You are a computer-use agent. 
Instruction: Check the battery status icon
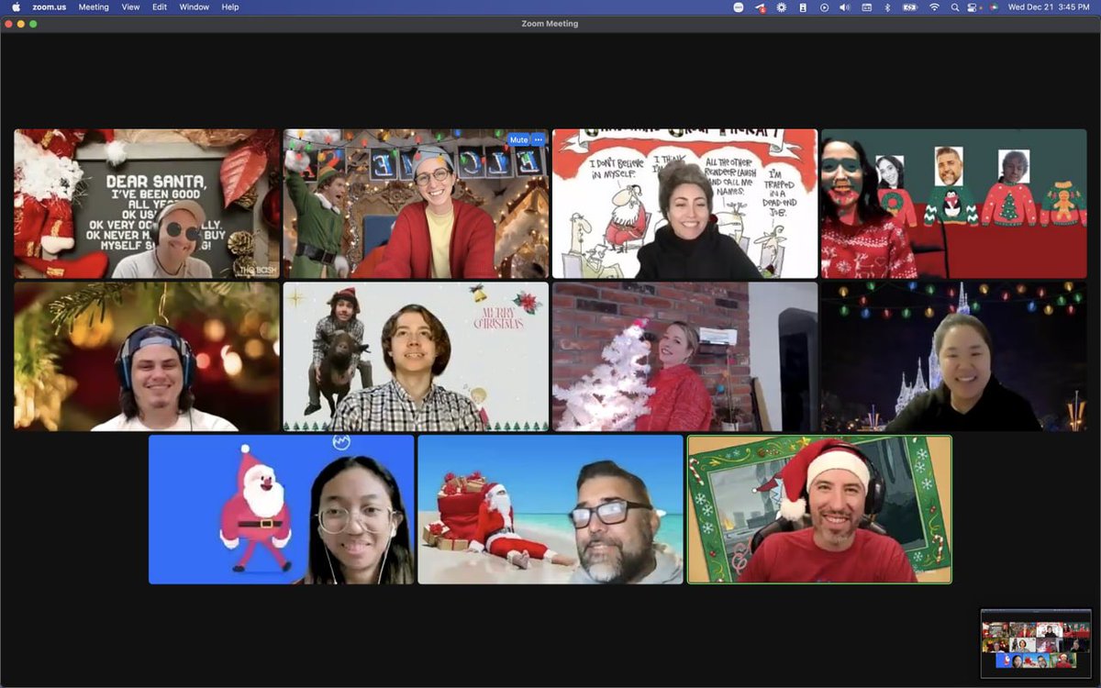click(908, 7)
